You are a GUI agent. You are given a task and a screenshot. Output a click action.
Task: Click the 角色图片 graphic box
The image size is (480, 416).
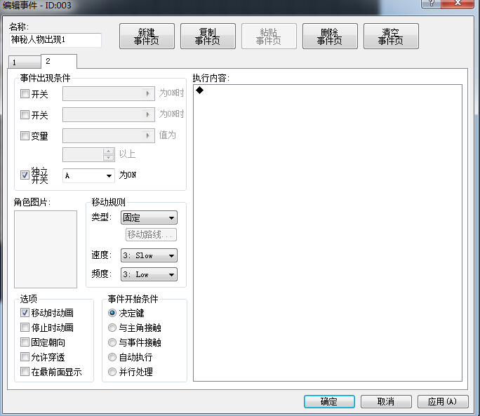pos(46,249)
